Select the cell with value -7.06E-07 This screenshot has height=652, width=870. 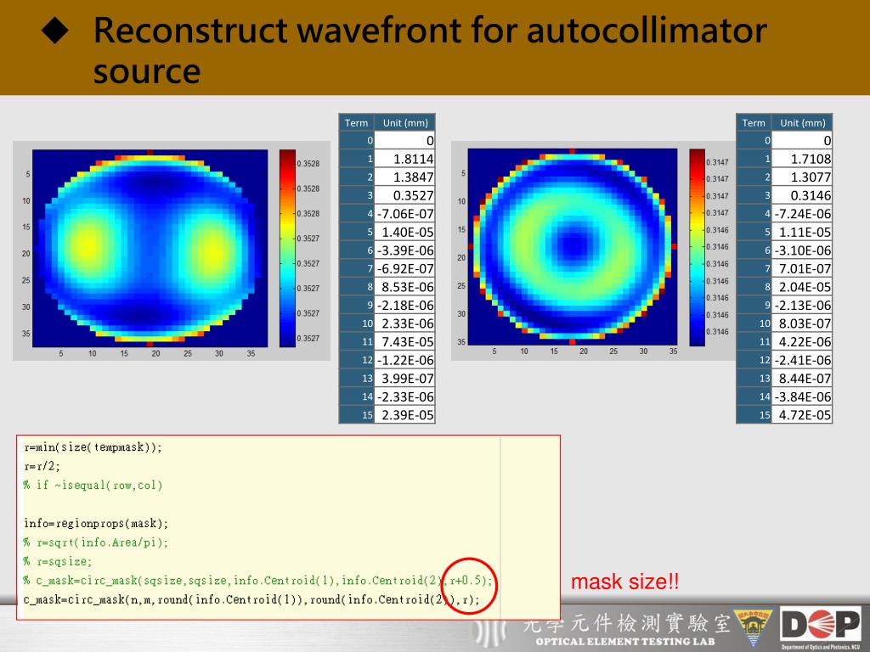pos(405,213)
